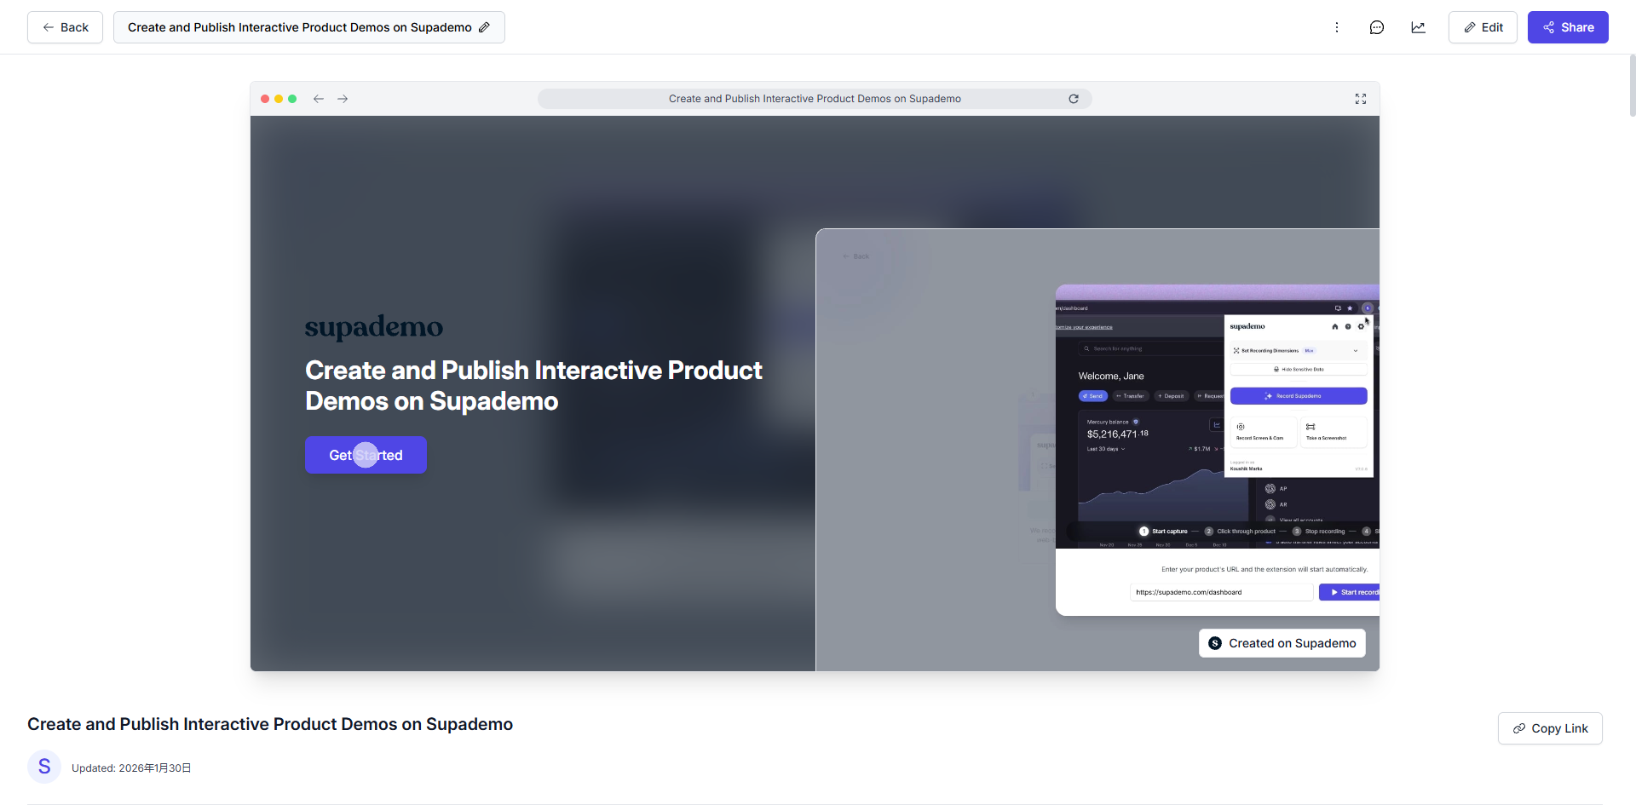
Task: Click the page heading below the demo
Action: click(270, 724)
